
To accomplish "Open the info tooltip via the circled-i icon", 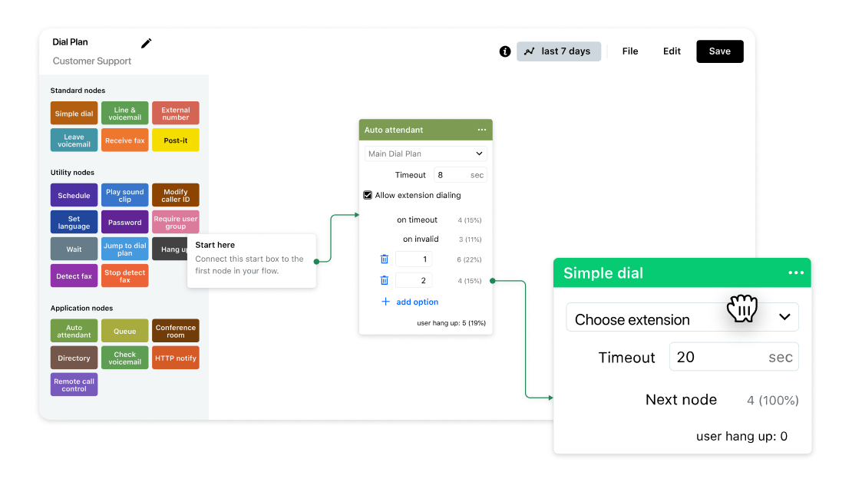I will coord(505,51).
